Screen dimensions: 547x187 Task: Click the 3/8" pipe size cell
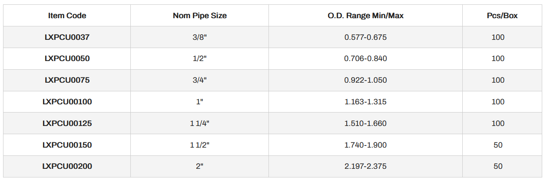[199, 37]
